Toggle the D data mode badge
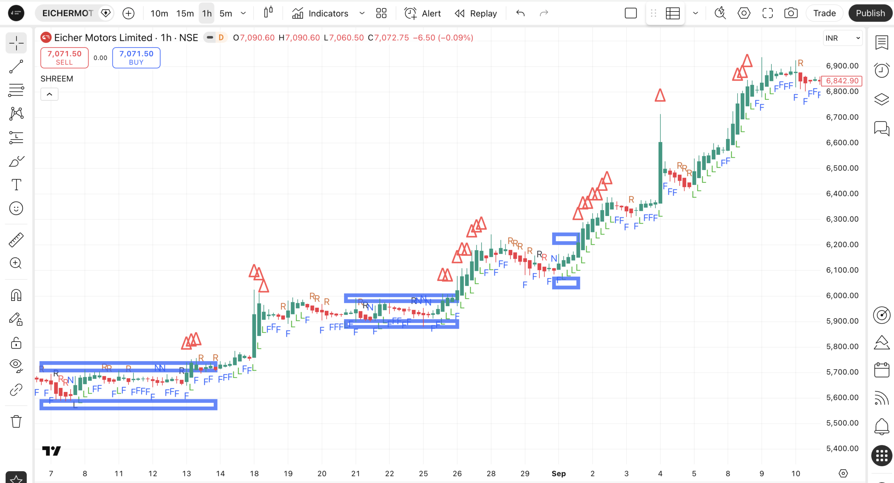The height and width of the screenshot is (483, 894). (221, 37)
